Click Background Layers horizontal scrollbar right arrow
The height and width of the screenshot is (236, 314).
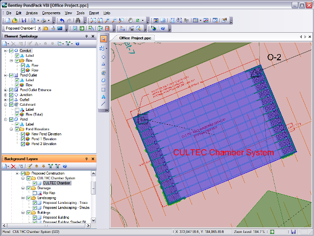(x=88, y=226)
